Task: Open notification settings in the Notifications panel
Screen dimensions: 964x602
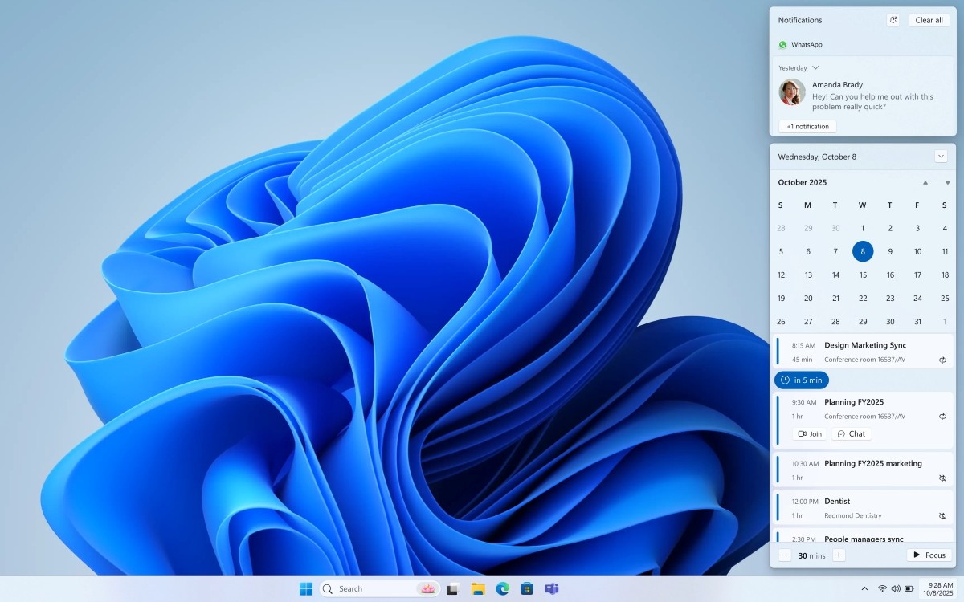Action: (x=893, y=20)
